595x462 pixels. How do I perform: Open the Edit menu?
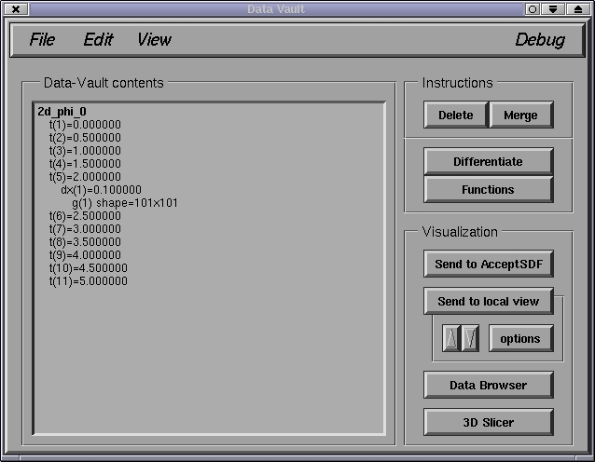[x=98, y=39]
